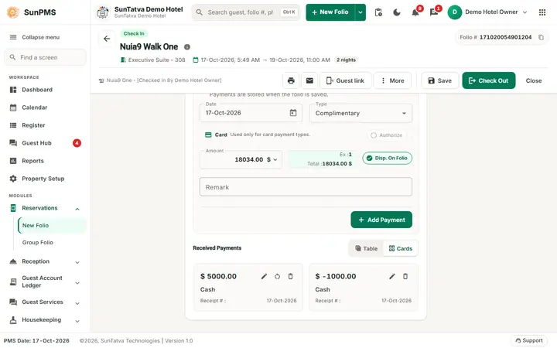557x348 pixels.
Task: Click the 2 nights badge
Action: (x=346, y=60)
